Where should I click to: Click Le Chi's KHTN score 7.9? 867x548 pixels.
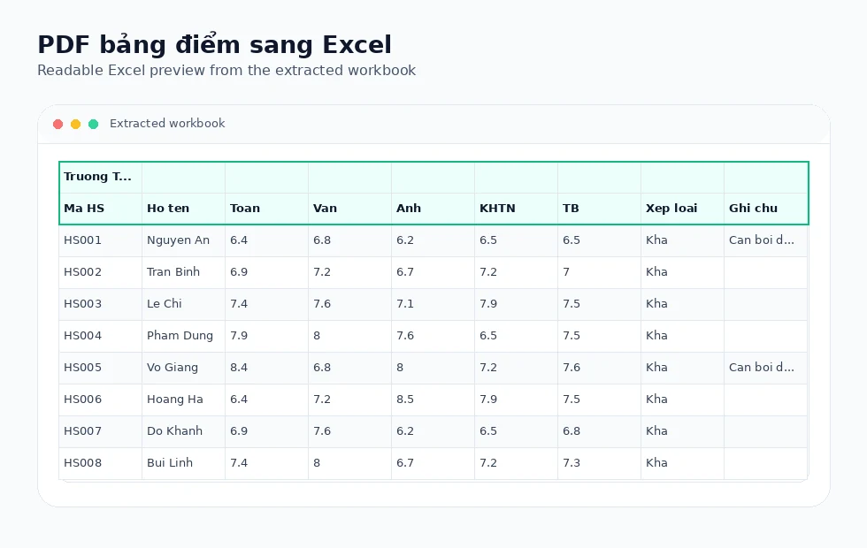pyautogui.click(x=516, y=304)
